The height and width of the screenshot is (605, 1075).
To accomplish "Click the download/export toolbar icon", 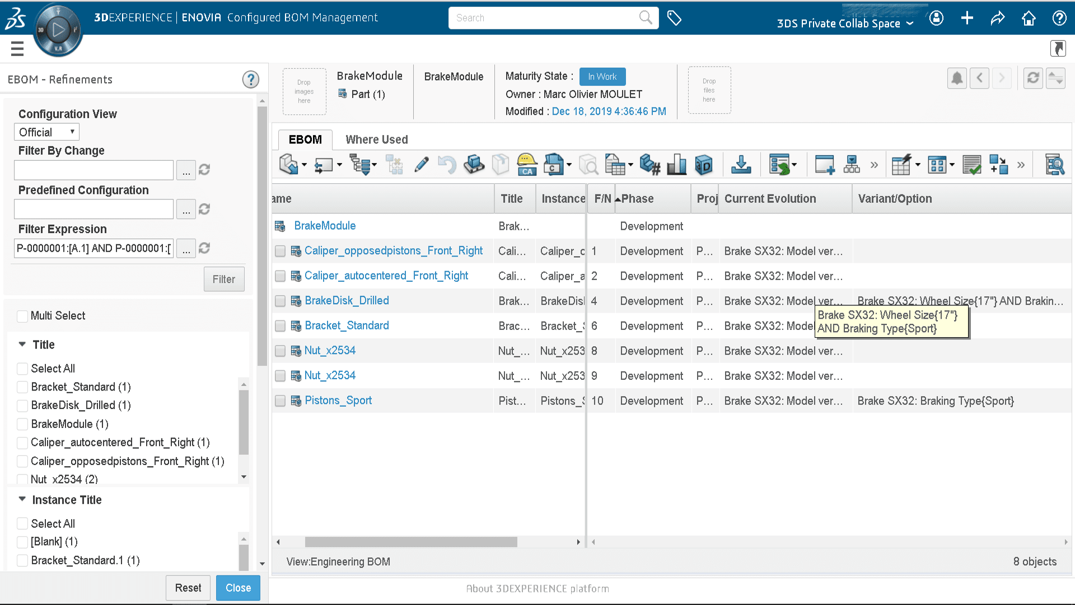I will click(741, 164).
